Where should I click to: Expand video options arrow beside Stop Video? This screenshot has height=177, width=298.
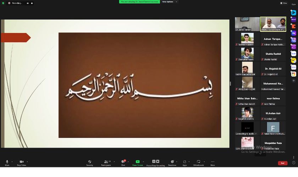click(x=27, y=161)
